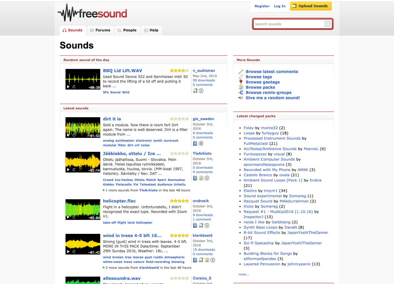The image size is (394, 284).
Task: Play the 'dirt it is' sound
Action: (68, 135)
